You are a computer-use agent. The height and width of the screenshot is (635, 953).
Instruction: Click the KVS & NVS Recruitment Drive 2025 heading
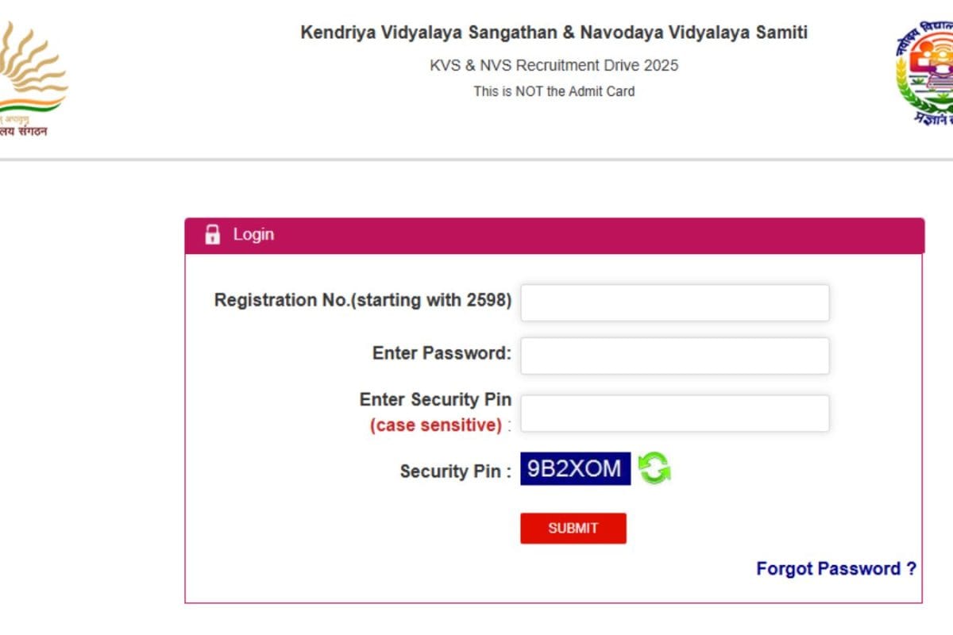554,65
